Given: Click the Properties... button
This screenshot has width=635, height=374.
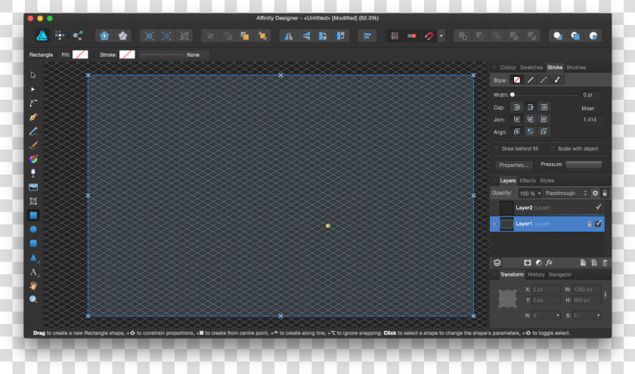Looking at the screenshot, I should tap(513, 165).
